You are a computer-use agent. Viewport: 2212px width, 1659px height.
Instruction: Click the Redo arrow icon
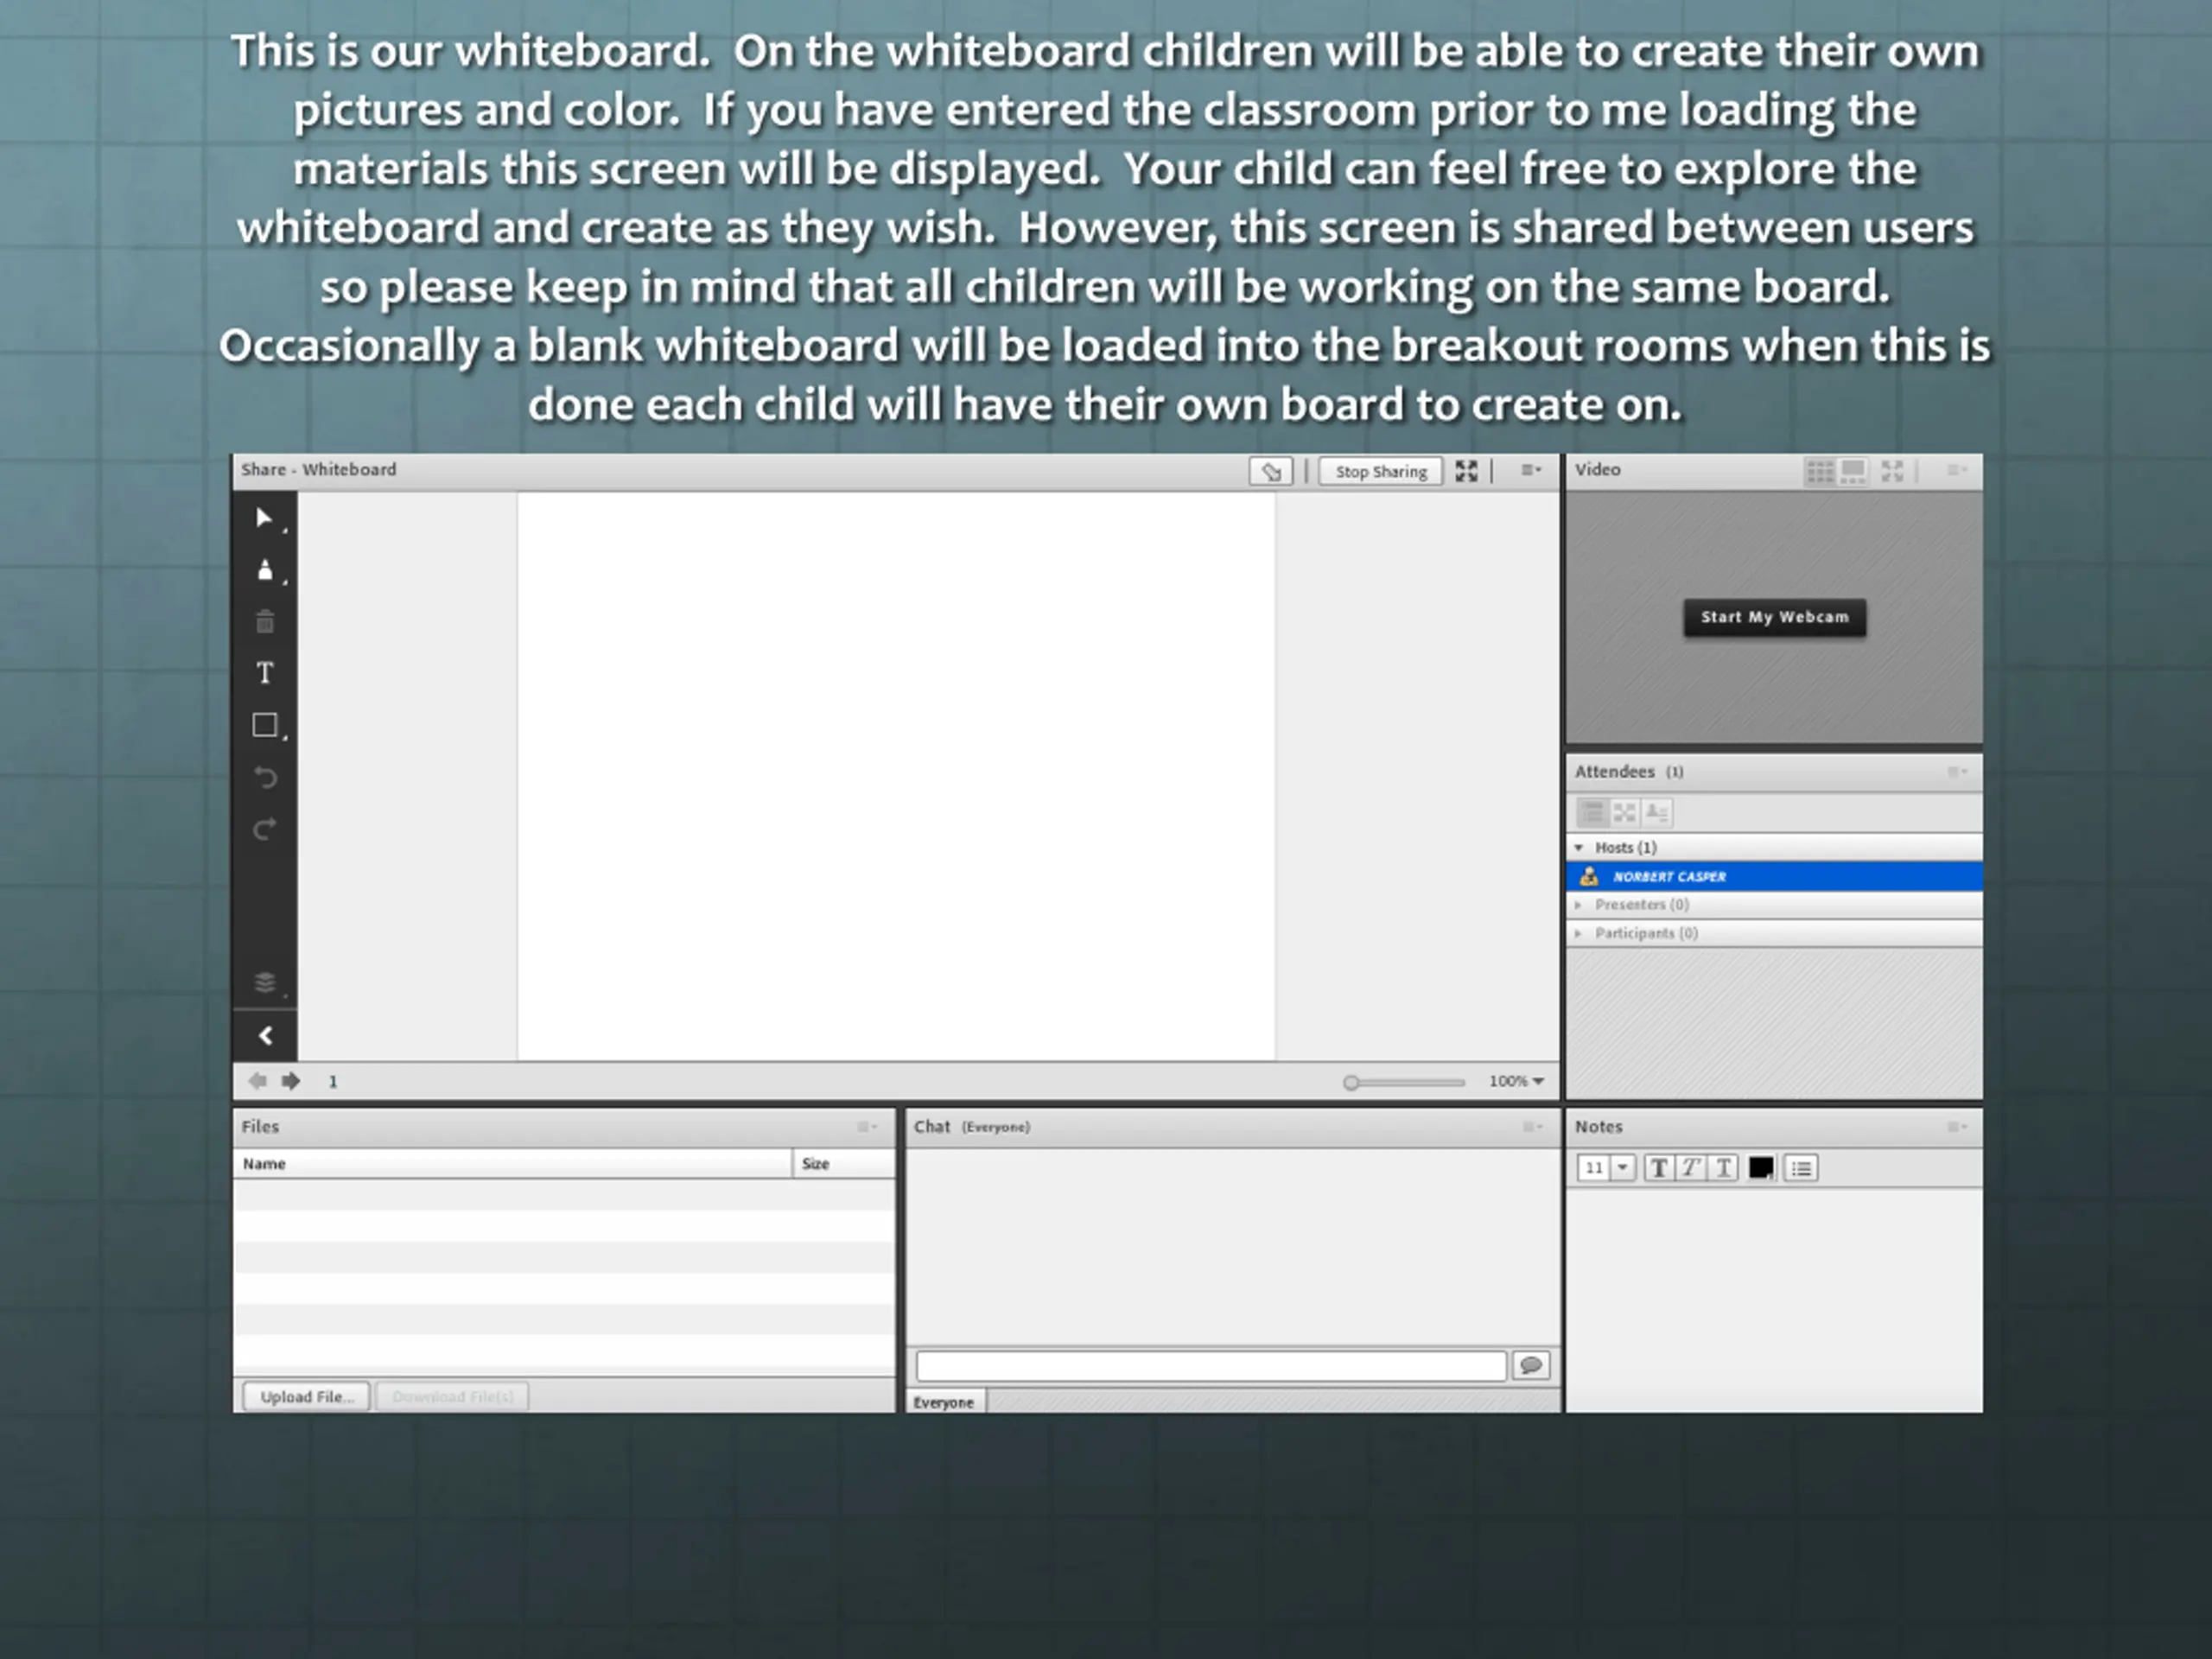(x=265, y=829)
